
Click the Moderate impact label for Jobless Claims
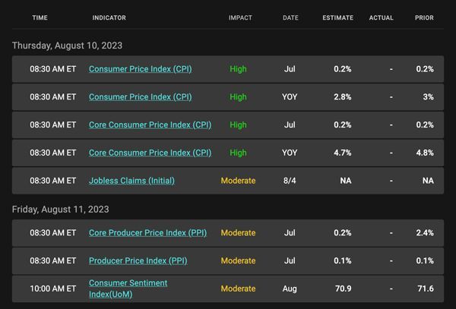[x=238, y=181]
